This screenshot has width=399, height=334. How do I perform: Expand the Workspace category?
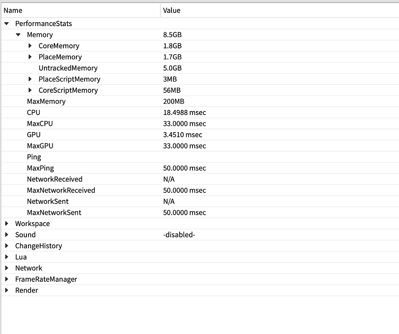(6, 224)
